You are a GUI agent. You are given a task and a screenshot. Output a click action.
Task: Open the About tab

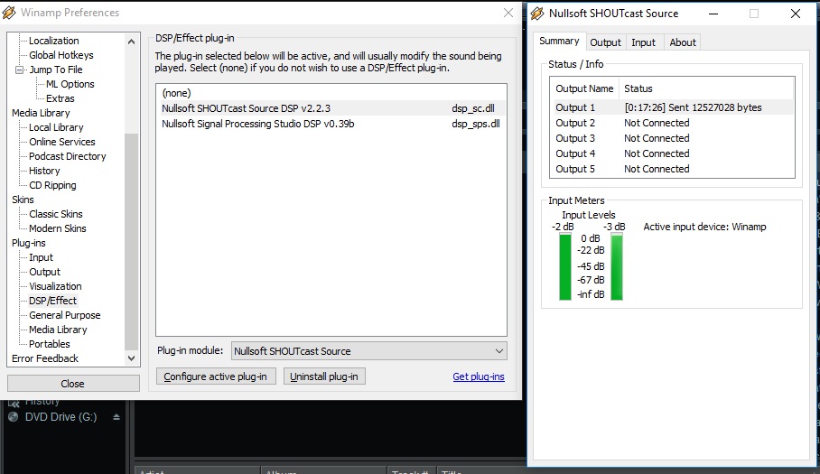(683, 42)
